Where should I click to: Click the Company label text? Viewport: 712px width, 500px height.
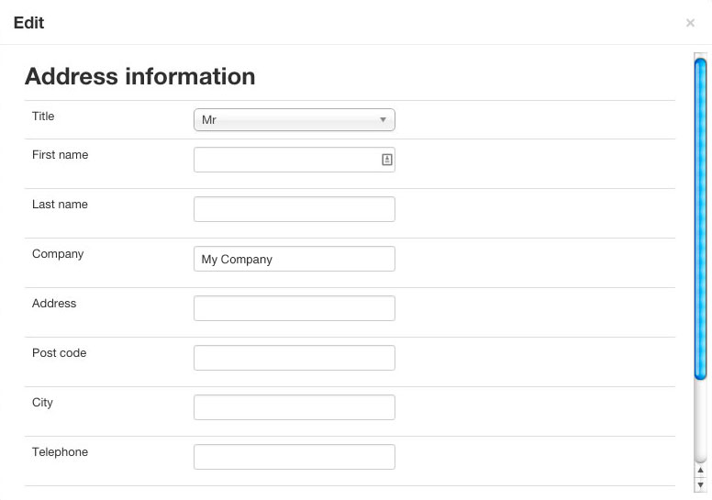(x=58, y=254)
